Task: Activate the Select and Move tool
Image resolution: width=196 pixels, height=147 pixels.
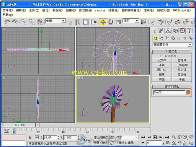Action: click(103, 22)
